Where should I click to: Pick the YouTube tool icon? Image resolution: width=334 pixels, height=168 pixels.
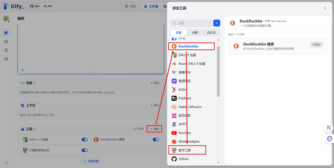(174, 133)
